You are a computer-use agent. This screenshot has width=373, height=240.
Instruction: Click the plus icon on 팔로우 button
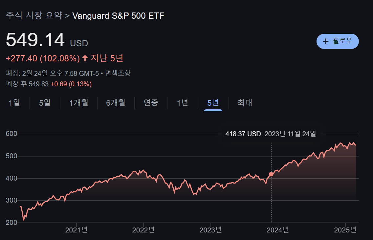(325, 41)
